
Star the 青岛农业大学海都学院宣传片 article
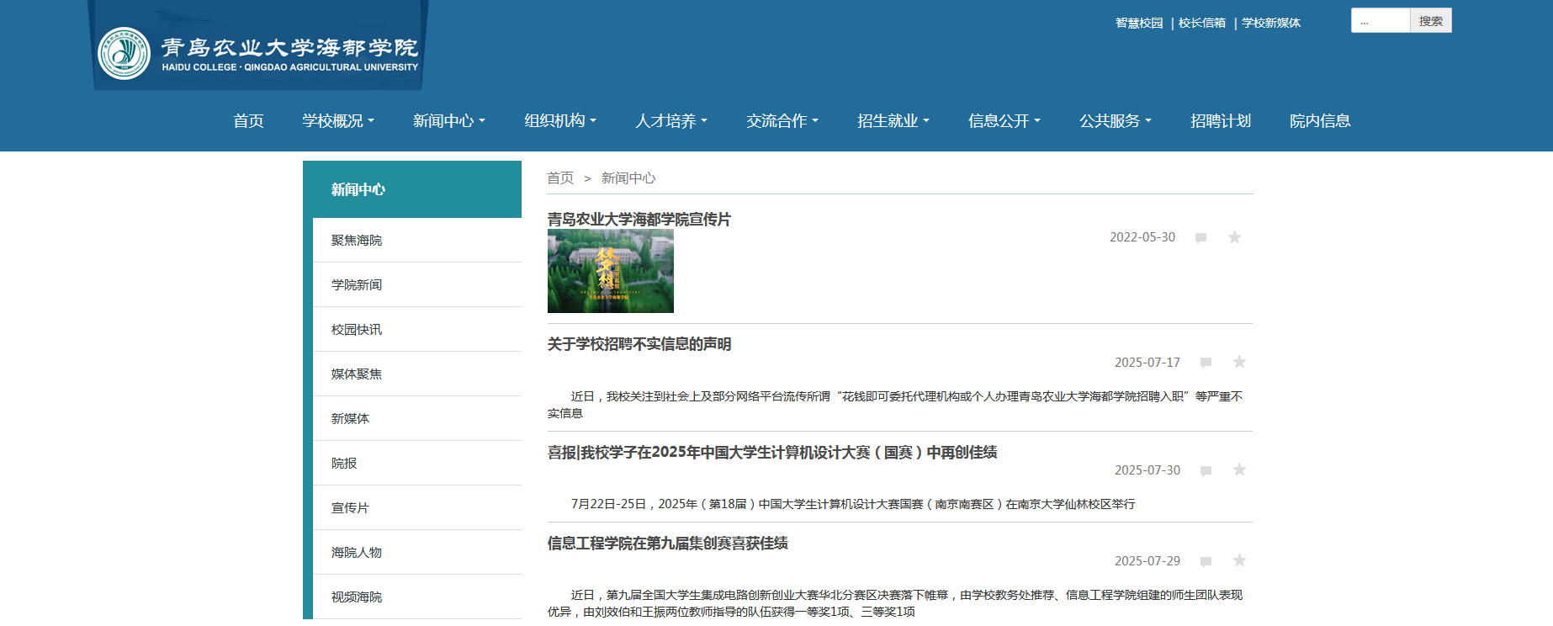coord(1234,237)
